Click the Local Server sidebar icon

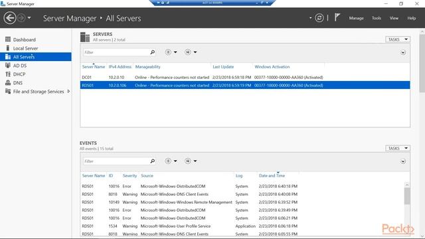point(8,48)
